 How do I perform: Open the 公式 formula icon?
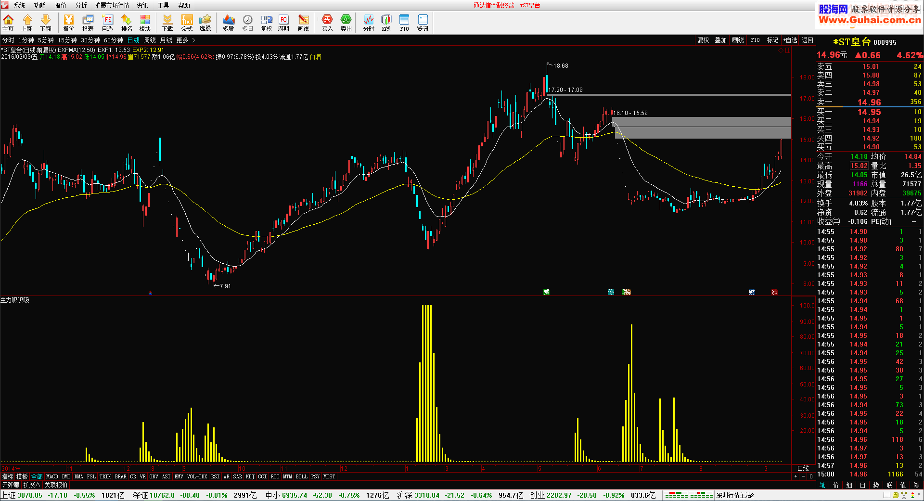pos(187,23)
